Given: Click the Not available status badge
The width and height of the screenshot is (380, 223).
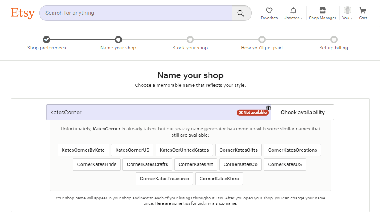Looking at the screenshot, I should 253,113.
